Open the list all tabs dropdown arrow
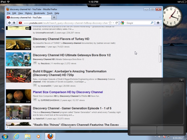The height and width of the screenshot is (140, 187). (x=160, y=17)
